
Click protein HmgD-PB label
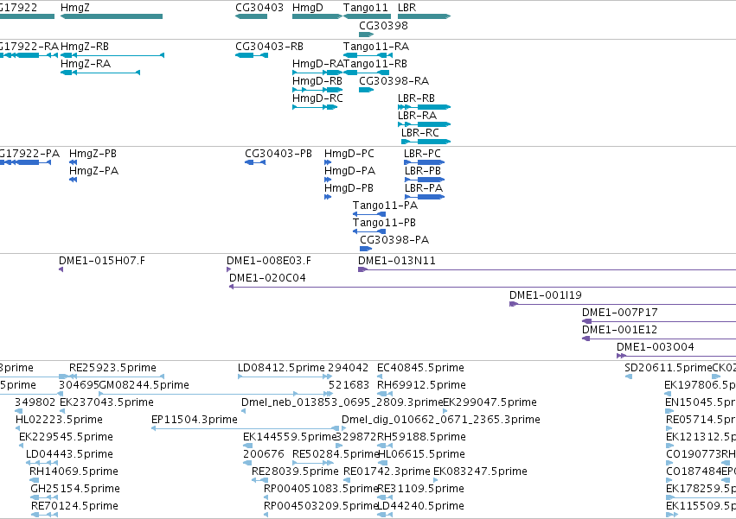[x=349, y=188]
